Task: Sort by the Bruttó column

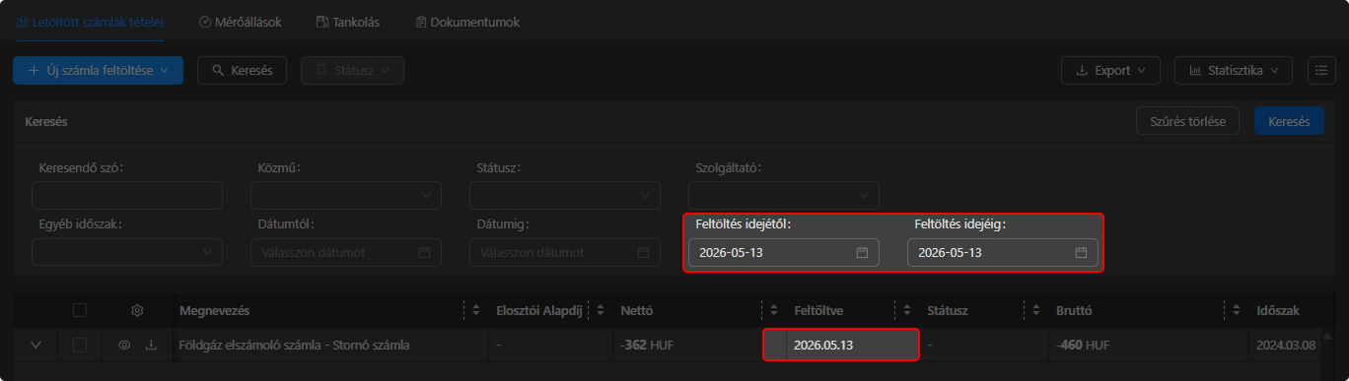Action: click(1238, 310)
